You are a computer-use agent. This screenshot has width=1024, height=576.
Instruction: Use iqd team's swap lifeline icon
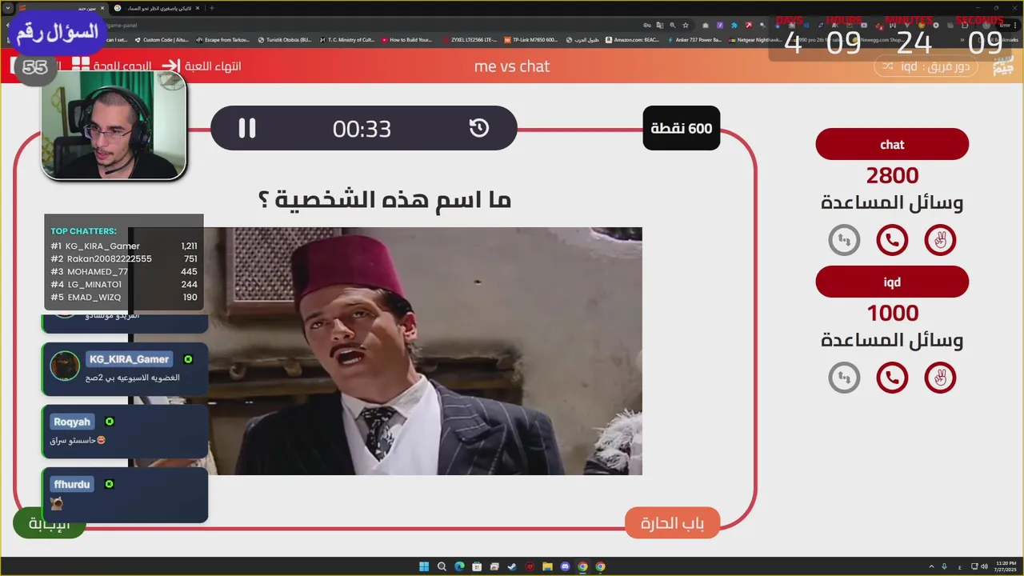[844, 378]
